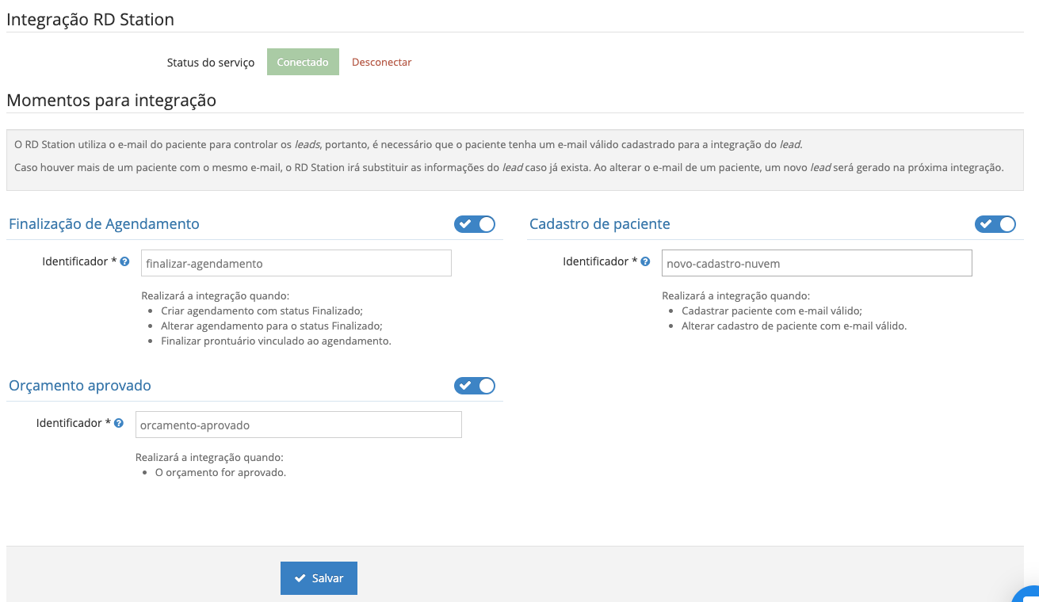Viewport: 1039px width, 602px height.
Task: Click the Integração RD Station title
Action: (x=90, y=19)
